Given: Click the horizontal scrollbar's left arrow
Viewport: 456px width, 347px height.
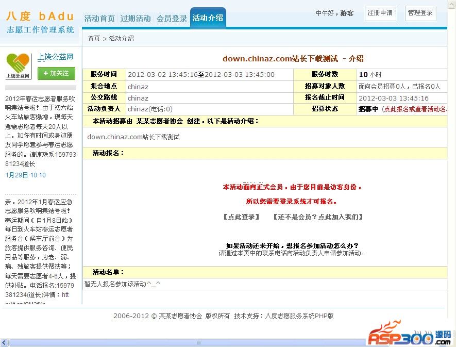Looking at the screenshot, I should click(x=4, y=343).
